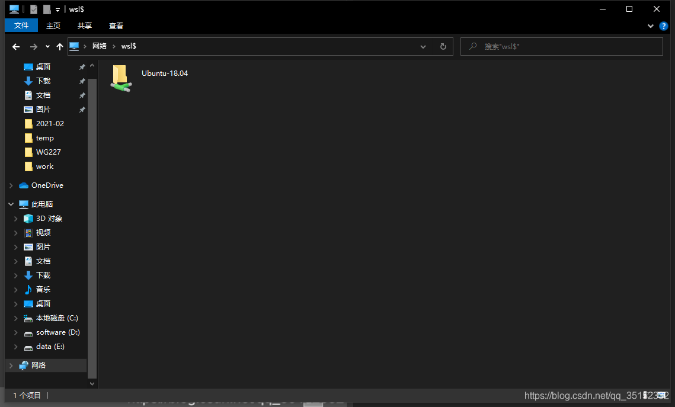
Task: Open Help via blue question mark
Action: (x=663, y=26)
